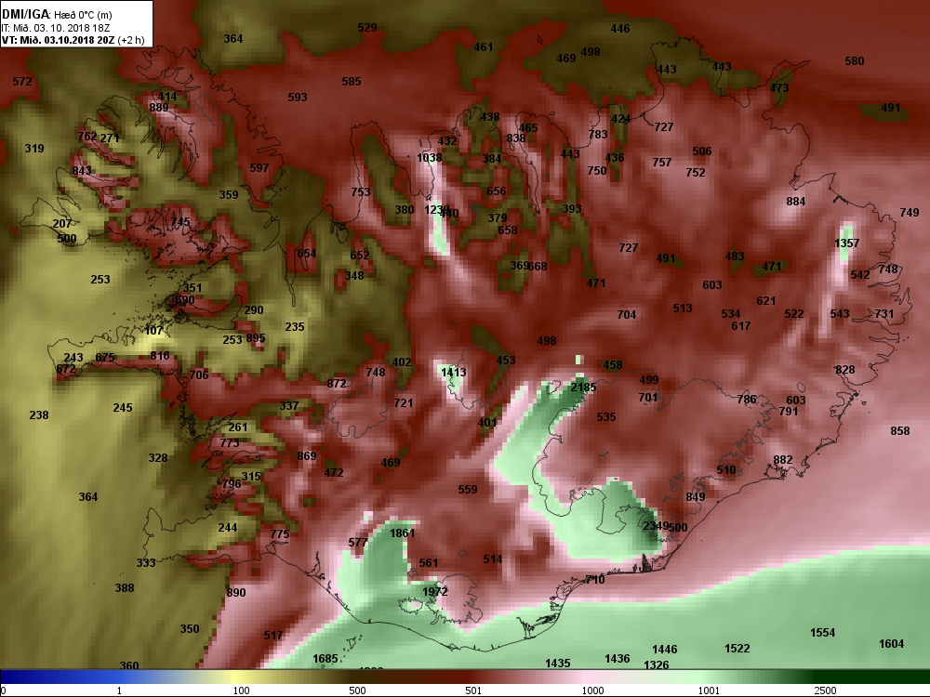Screen dimensions: 930x697
Task: Click the dark green end of the color scale
Action: (x=872, y=677)
